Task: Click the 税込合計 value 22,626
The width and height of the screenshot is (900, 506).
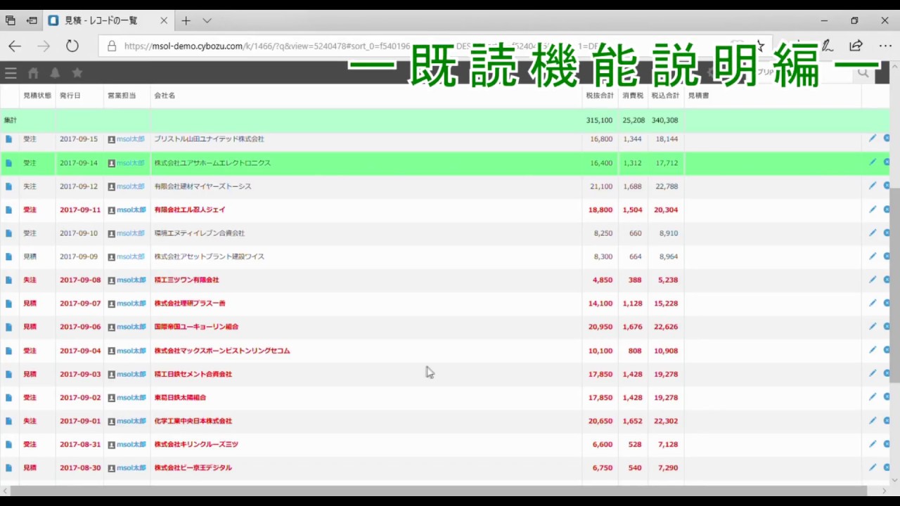Action: point(667,327)
